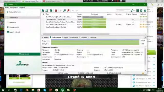Expand the Apps tree node arrow
The height and width of the screenshot is (92, 164).
click(6, 32)
